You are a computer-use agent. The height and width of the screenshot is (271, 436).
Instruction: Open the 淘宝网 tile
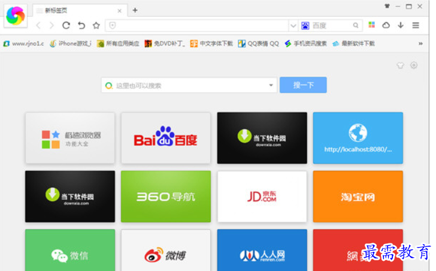pyautogui.click(x=358, y=197)
